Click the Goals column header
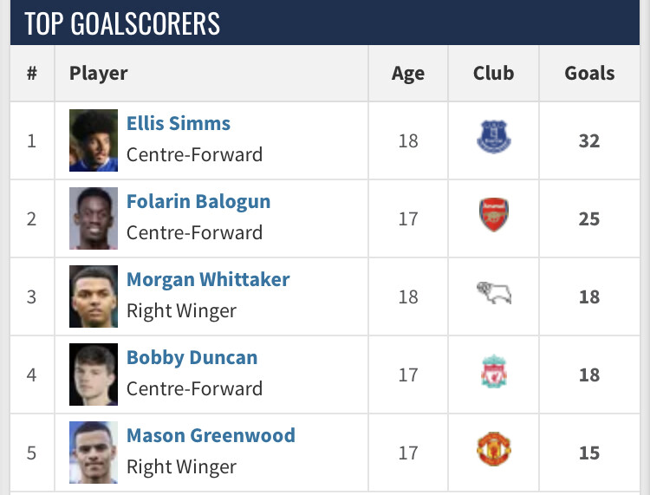Image resolution: width=650 pixels, height=495 pixels. 589,73
